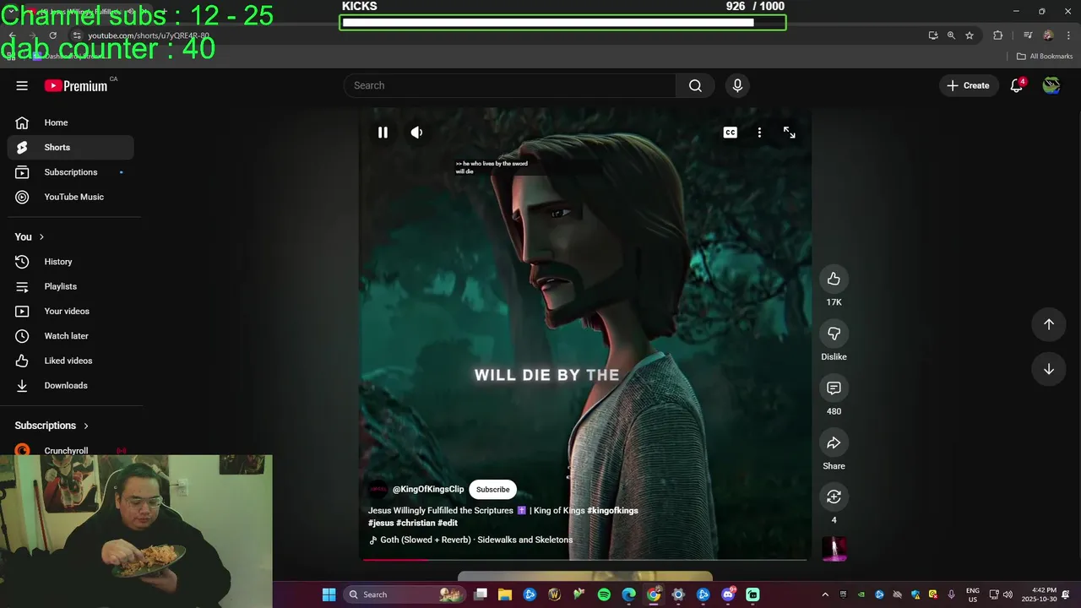Open the KingOfKingsClip channel avatar

coord(378,489)
